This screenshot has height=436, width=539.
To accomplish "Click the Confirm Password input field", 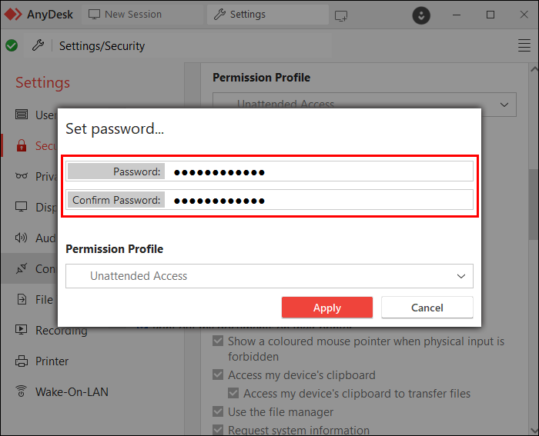I will (320, 200).
